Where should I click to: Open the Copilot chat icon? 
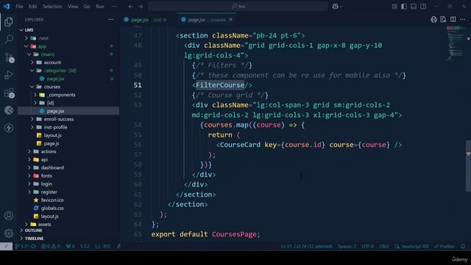click(x=336, y=7)
